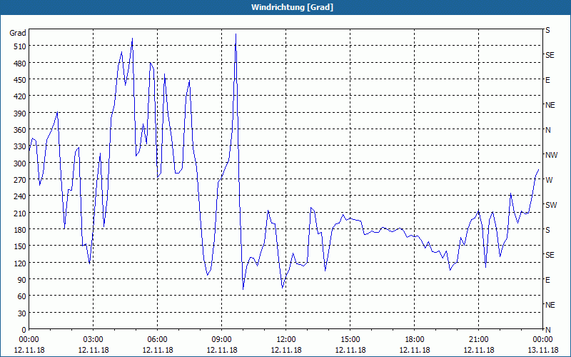Image resolution: width=571 pixels, height=357 pixels.
Task: Click the "12:00" time label
Action: coord(286,340)
